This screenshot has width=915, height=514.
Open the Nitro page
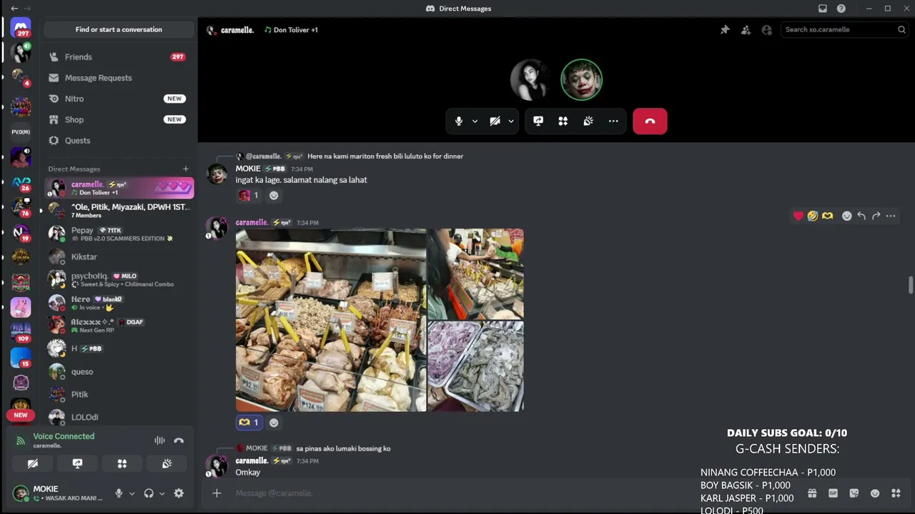[119, 99]
